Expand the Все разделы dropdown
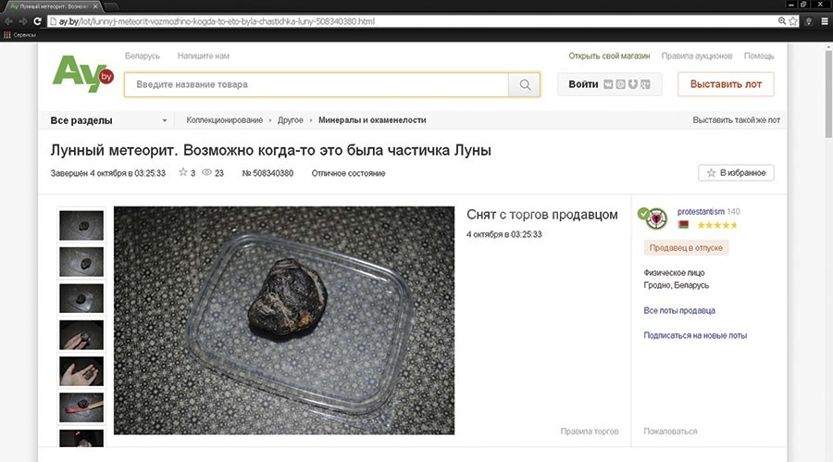The image size is (833, 462). point(108,120)
